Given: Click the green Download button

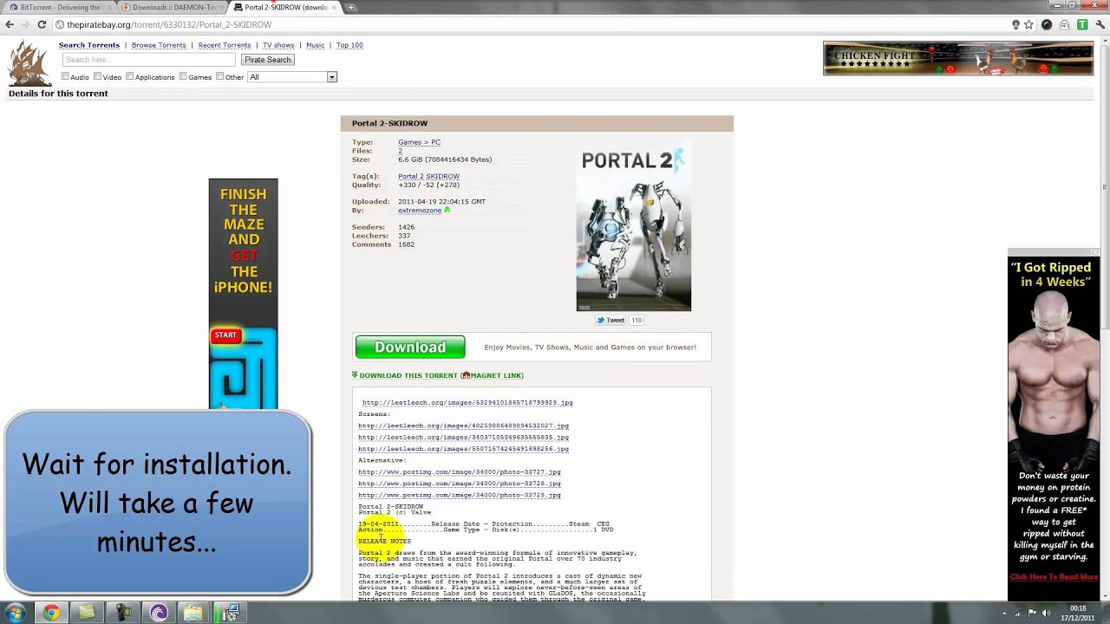Looking at the screenshot, I should [x=410, y=348].
